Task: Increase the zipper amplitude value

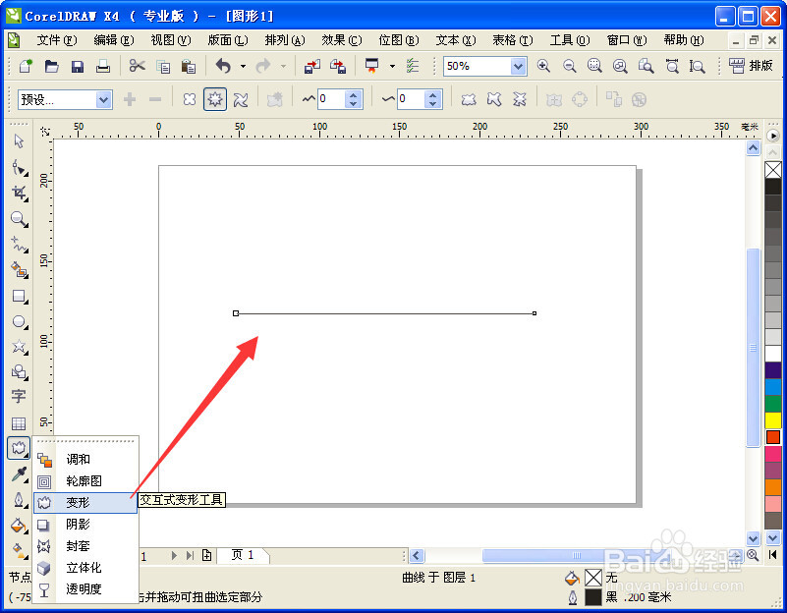Action: point(354,95)
